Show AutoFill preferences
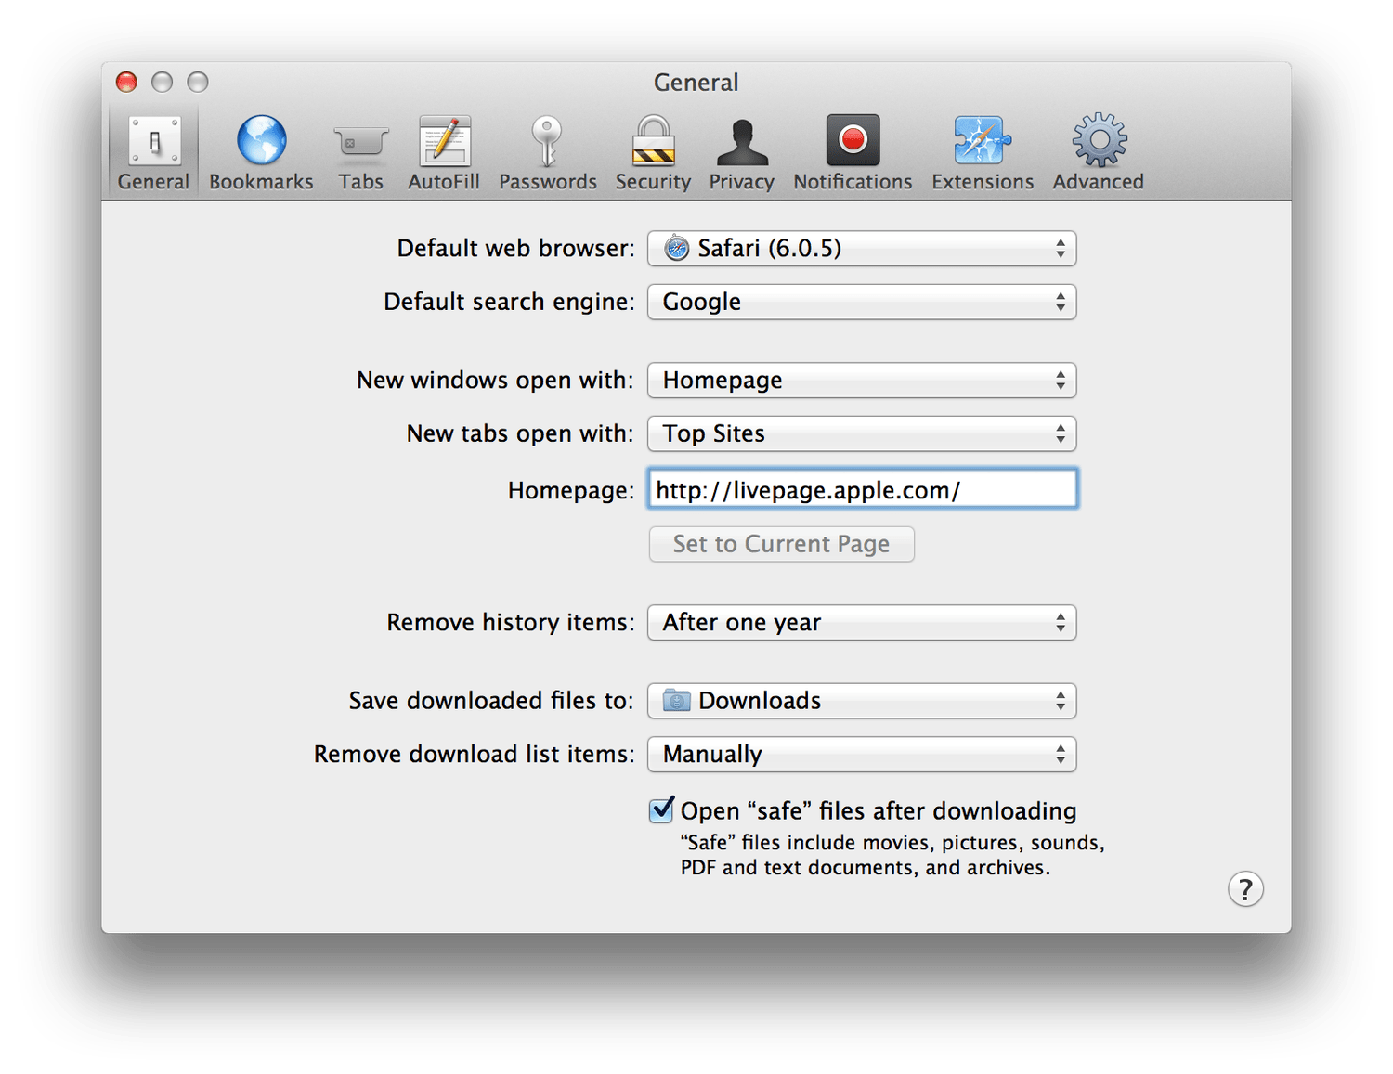The image size is (1393, 1074). 444,153
